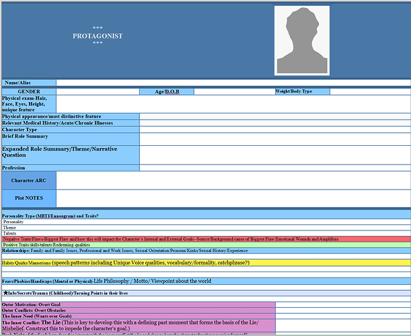Select the Weight/Body Type cell
This screenshot has height=336, width=411.
pos(293,91)
